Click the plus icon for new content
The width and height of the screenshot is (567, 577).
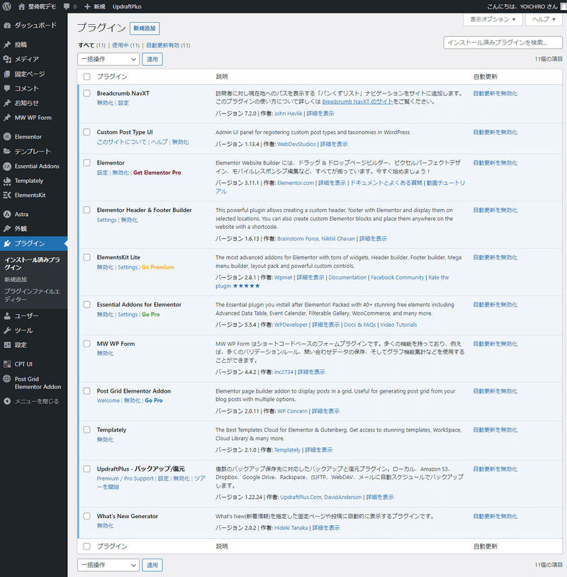pos(87,6)
